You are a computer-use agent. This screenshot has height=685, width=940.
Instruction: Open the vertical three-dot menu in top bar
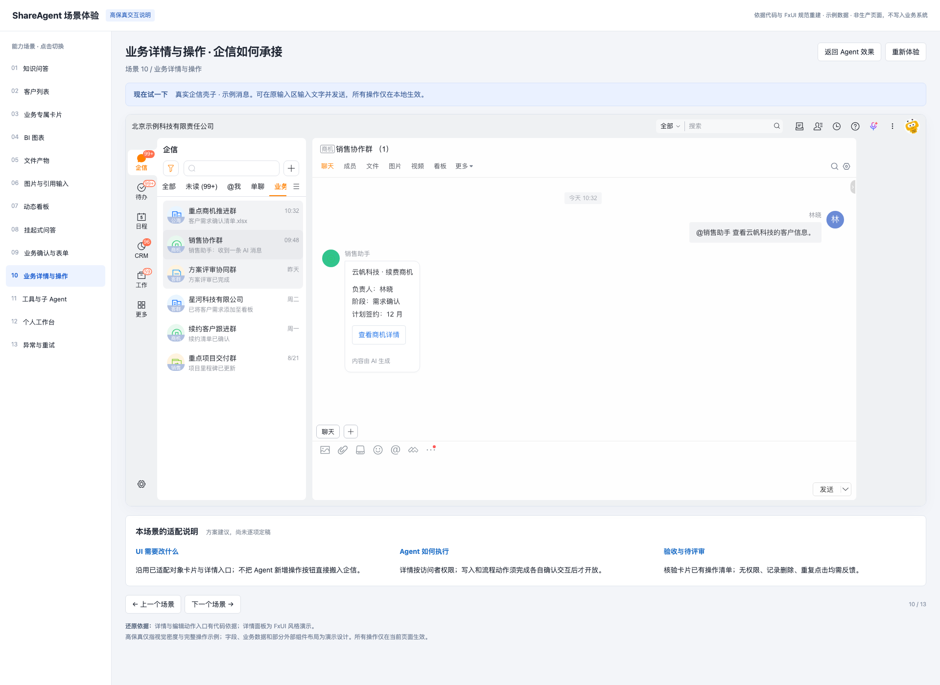(x=893, y=126)
